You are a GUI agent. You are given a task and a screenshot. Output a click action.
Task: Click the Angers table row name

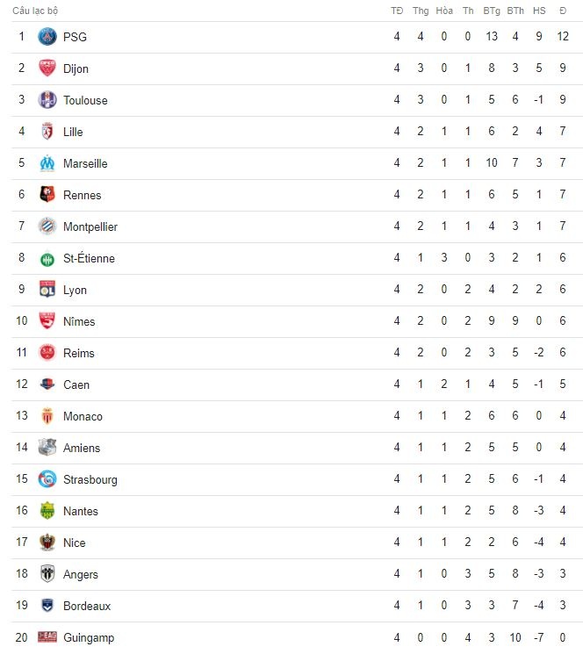pyautogui.click(x=81, y=574)
